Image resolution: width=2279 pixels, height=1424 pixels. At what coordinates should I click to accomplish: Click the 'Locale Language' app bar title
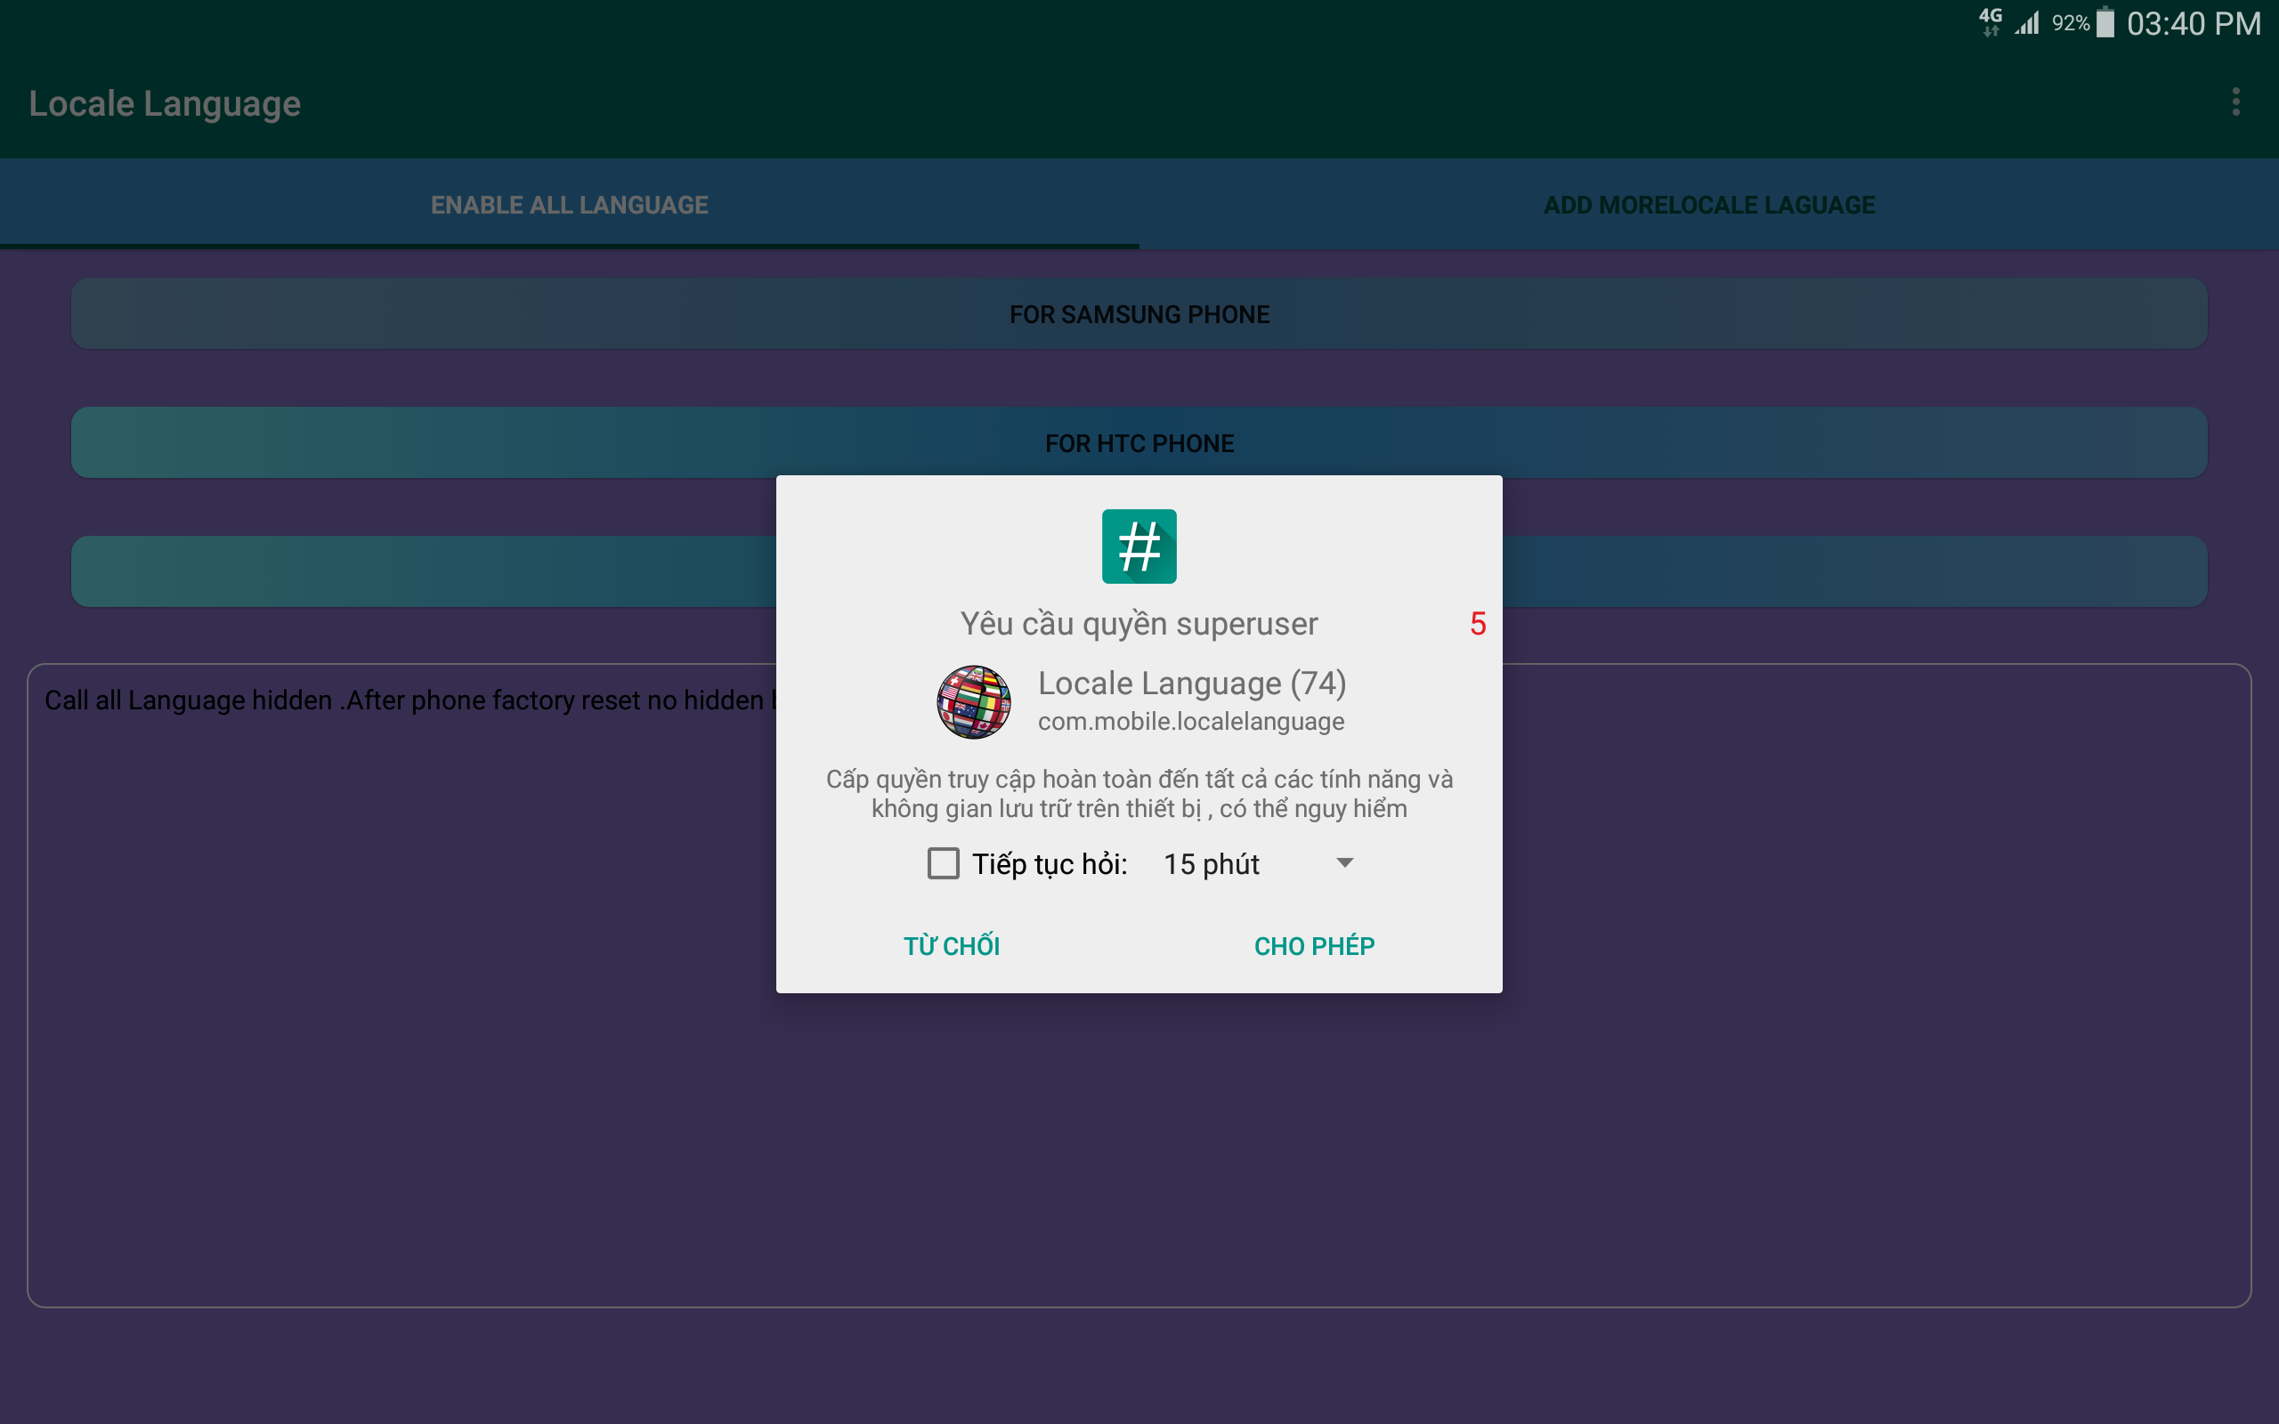pyautogui.click(x=165, y=102)
